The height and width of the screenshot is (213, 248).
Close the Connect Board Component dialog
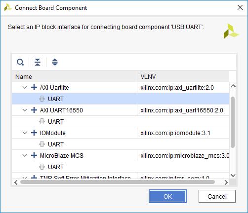[240, 7]
